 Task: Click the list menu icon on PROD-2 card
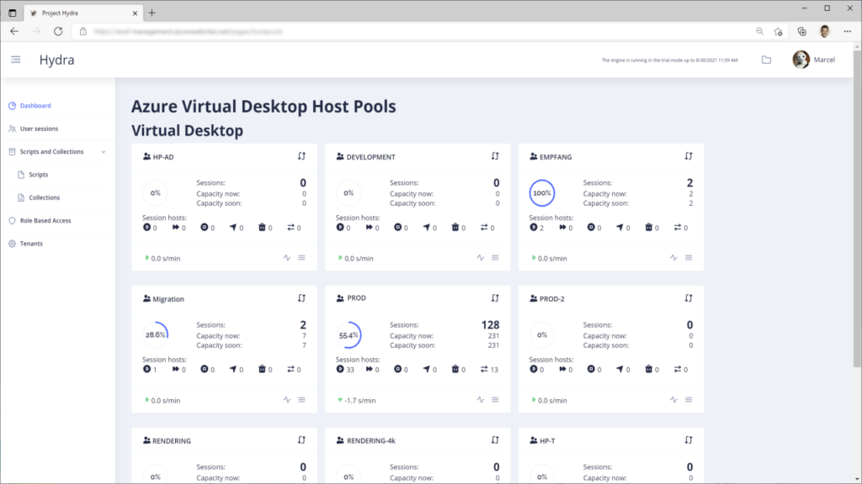pyautogui.click(x=689, y=400)
